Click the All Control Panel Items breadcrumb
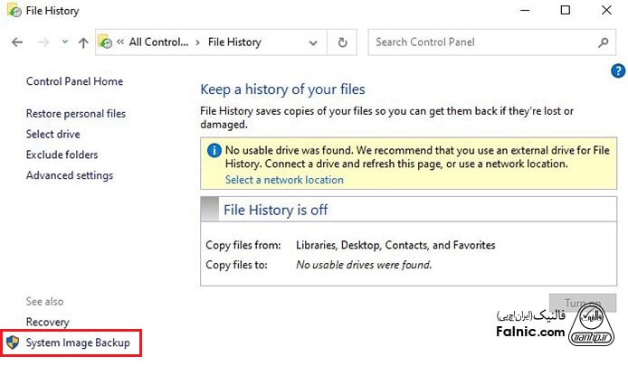Image resolution: width=628 pixels, height=366 pixels. (x=160, y=42)
